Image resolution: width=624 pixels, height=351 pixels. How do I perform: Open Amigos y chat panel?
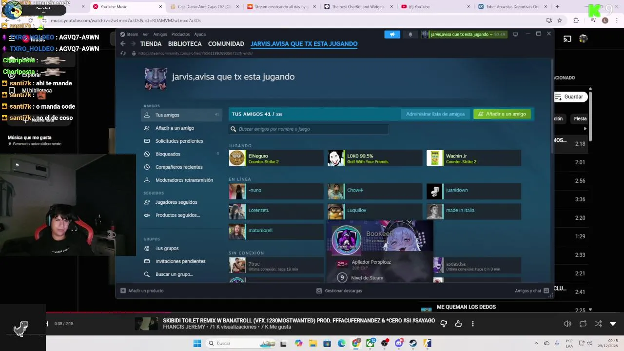click(532, 291)
